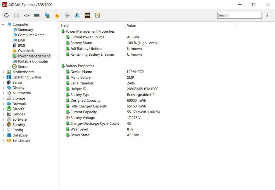Click the Rechargeable LiP value
The width and height of the screenshot is (275, 190).
tap(141, 95)
